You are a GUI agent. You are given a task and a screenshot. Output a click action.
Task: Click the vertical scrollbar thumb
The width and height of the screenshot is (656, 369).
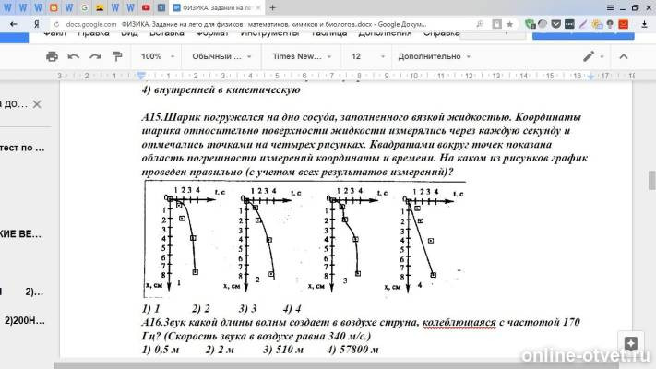(x=651, y=180)
